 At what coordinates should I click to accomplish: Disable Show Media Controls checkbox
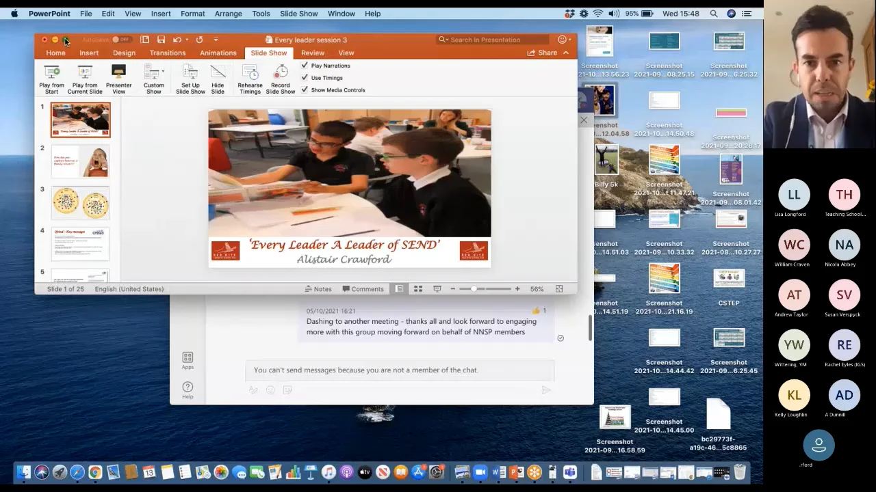coord(305,90)
